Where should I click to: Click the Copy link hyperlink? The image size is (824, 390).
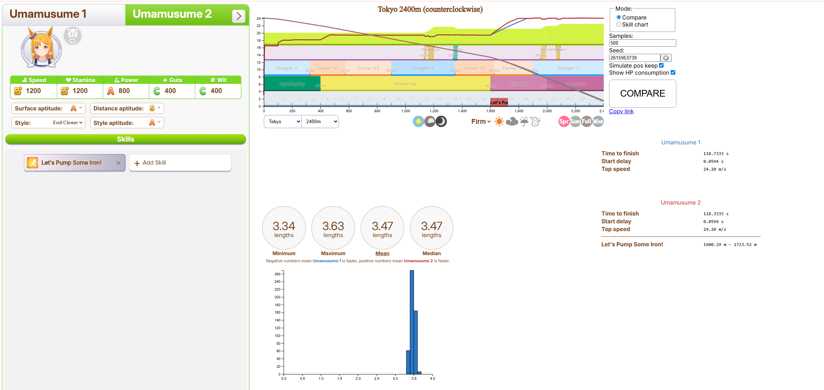[x=621, y=111]
